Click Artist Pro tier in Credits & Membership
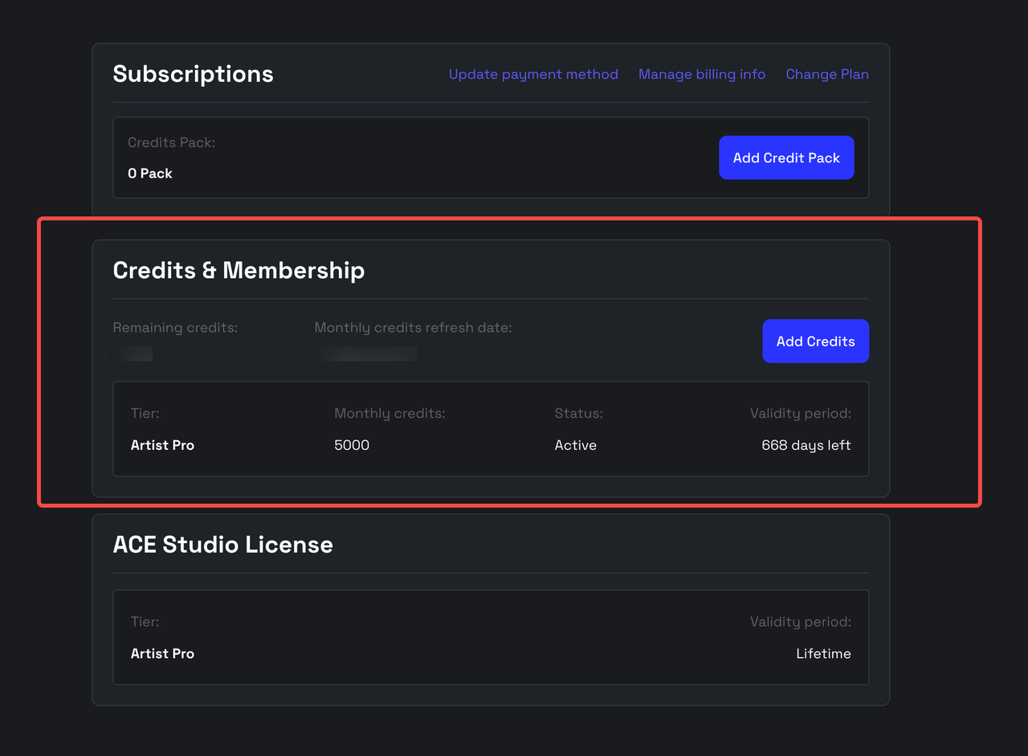 point(162,445)
